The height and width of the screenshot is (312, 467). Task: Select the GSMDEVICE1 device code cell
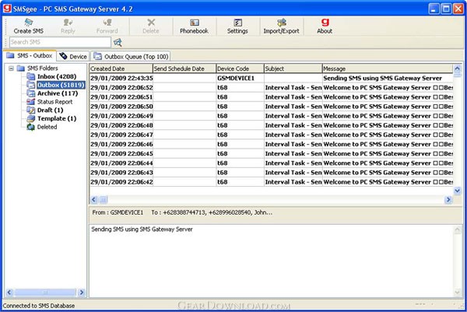click(x=240, y=78)
